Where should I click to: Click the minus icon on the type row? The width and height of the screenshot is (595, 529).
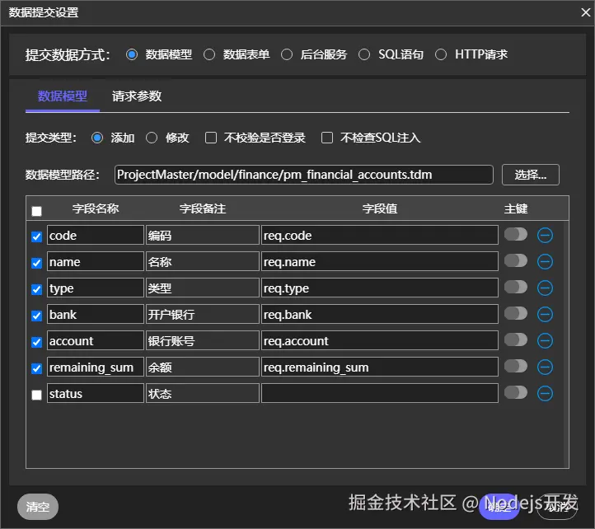click(x=545, y=288)
